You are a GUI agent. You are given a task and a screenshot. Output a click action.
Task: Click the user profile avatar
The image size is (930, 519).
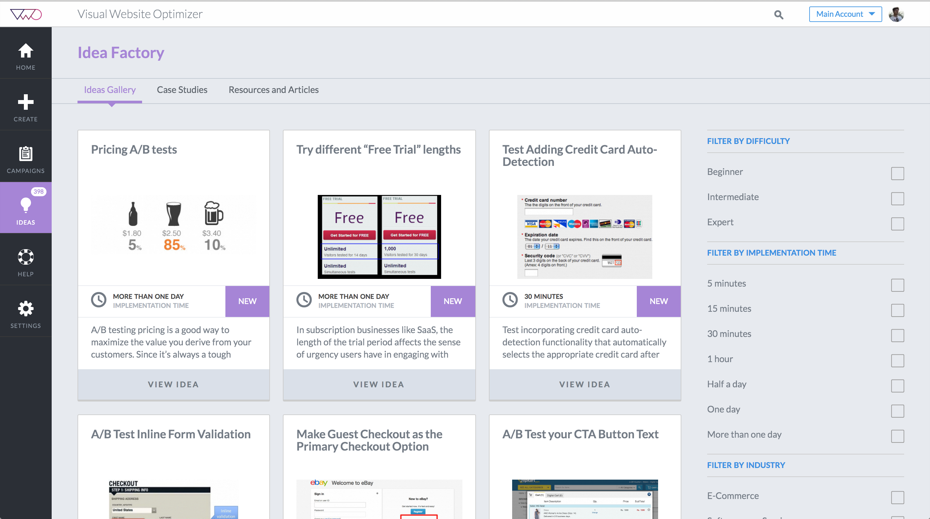click(896, 15)
